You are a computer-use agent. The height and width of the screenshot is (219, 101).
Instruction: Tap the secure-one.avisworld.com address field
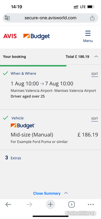pyautogui.click(x=50, y=18)
